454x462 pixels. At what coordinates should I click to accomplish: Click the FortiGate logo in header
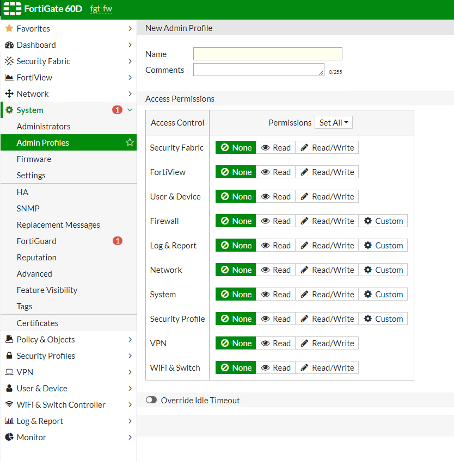(x=12, y=9)
